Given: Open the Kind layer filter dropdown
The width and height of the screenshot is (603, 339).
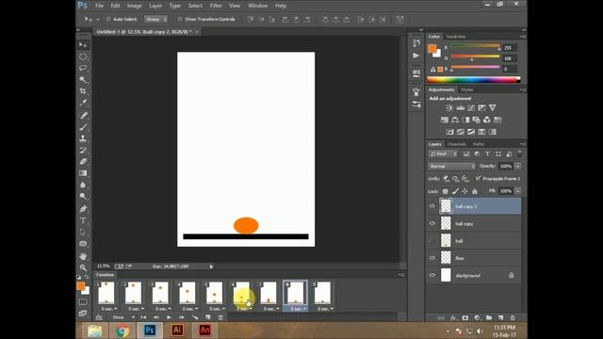Looking at the screenshot, I should (443, 153).
